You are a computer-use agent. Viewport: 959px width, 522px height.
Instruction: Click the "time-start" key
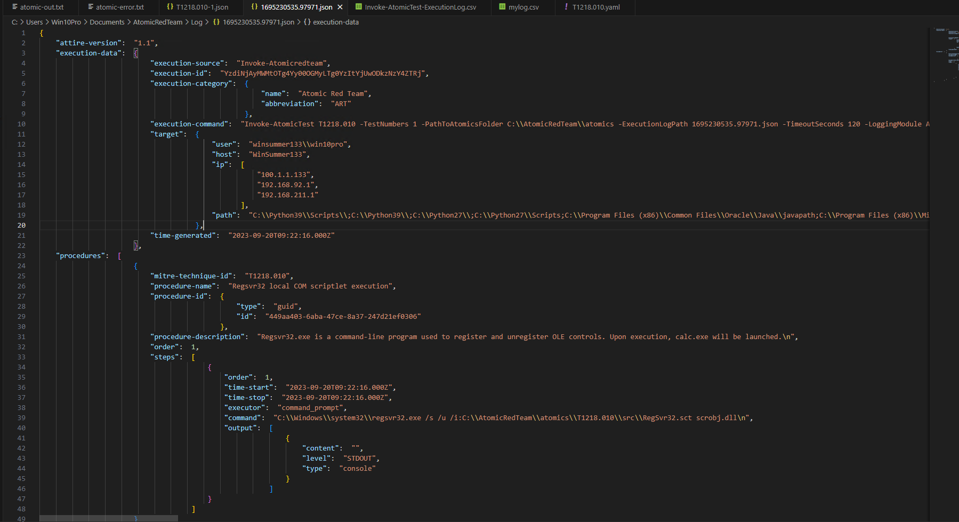coord(250,387)
